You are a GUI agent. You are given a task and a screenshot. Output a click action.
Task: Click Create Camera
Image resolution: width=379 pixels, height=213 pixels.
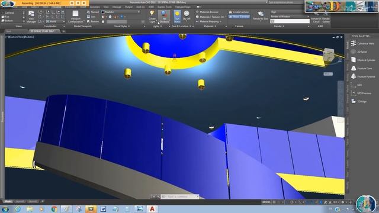(x=239, y=12)
